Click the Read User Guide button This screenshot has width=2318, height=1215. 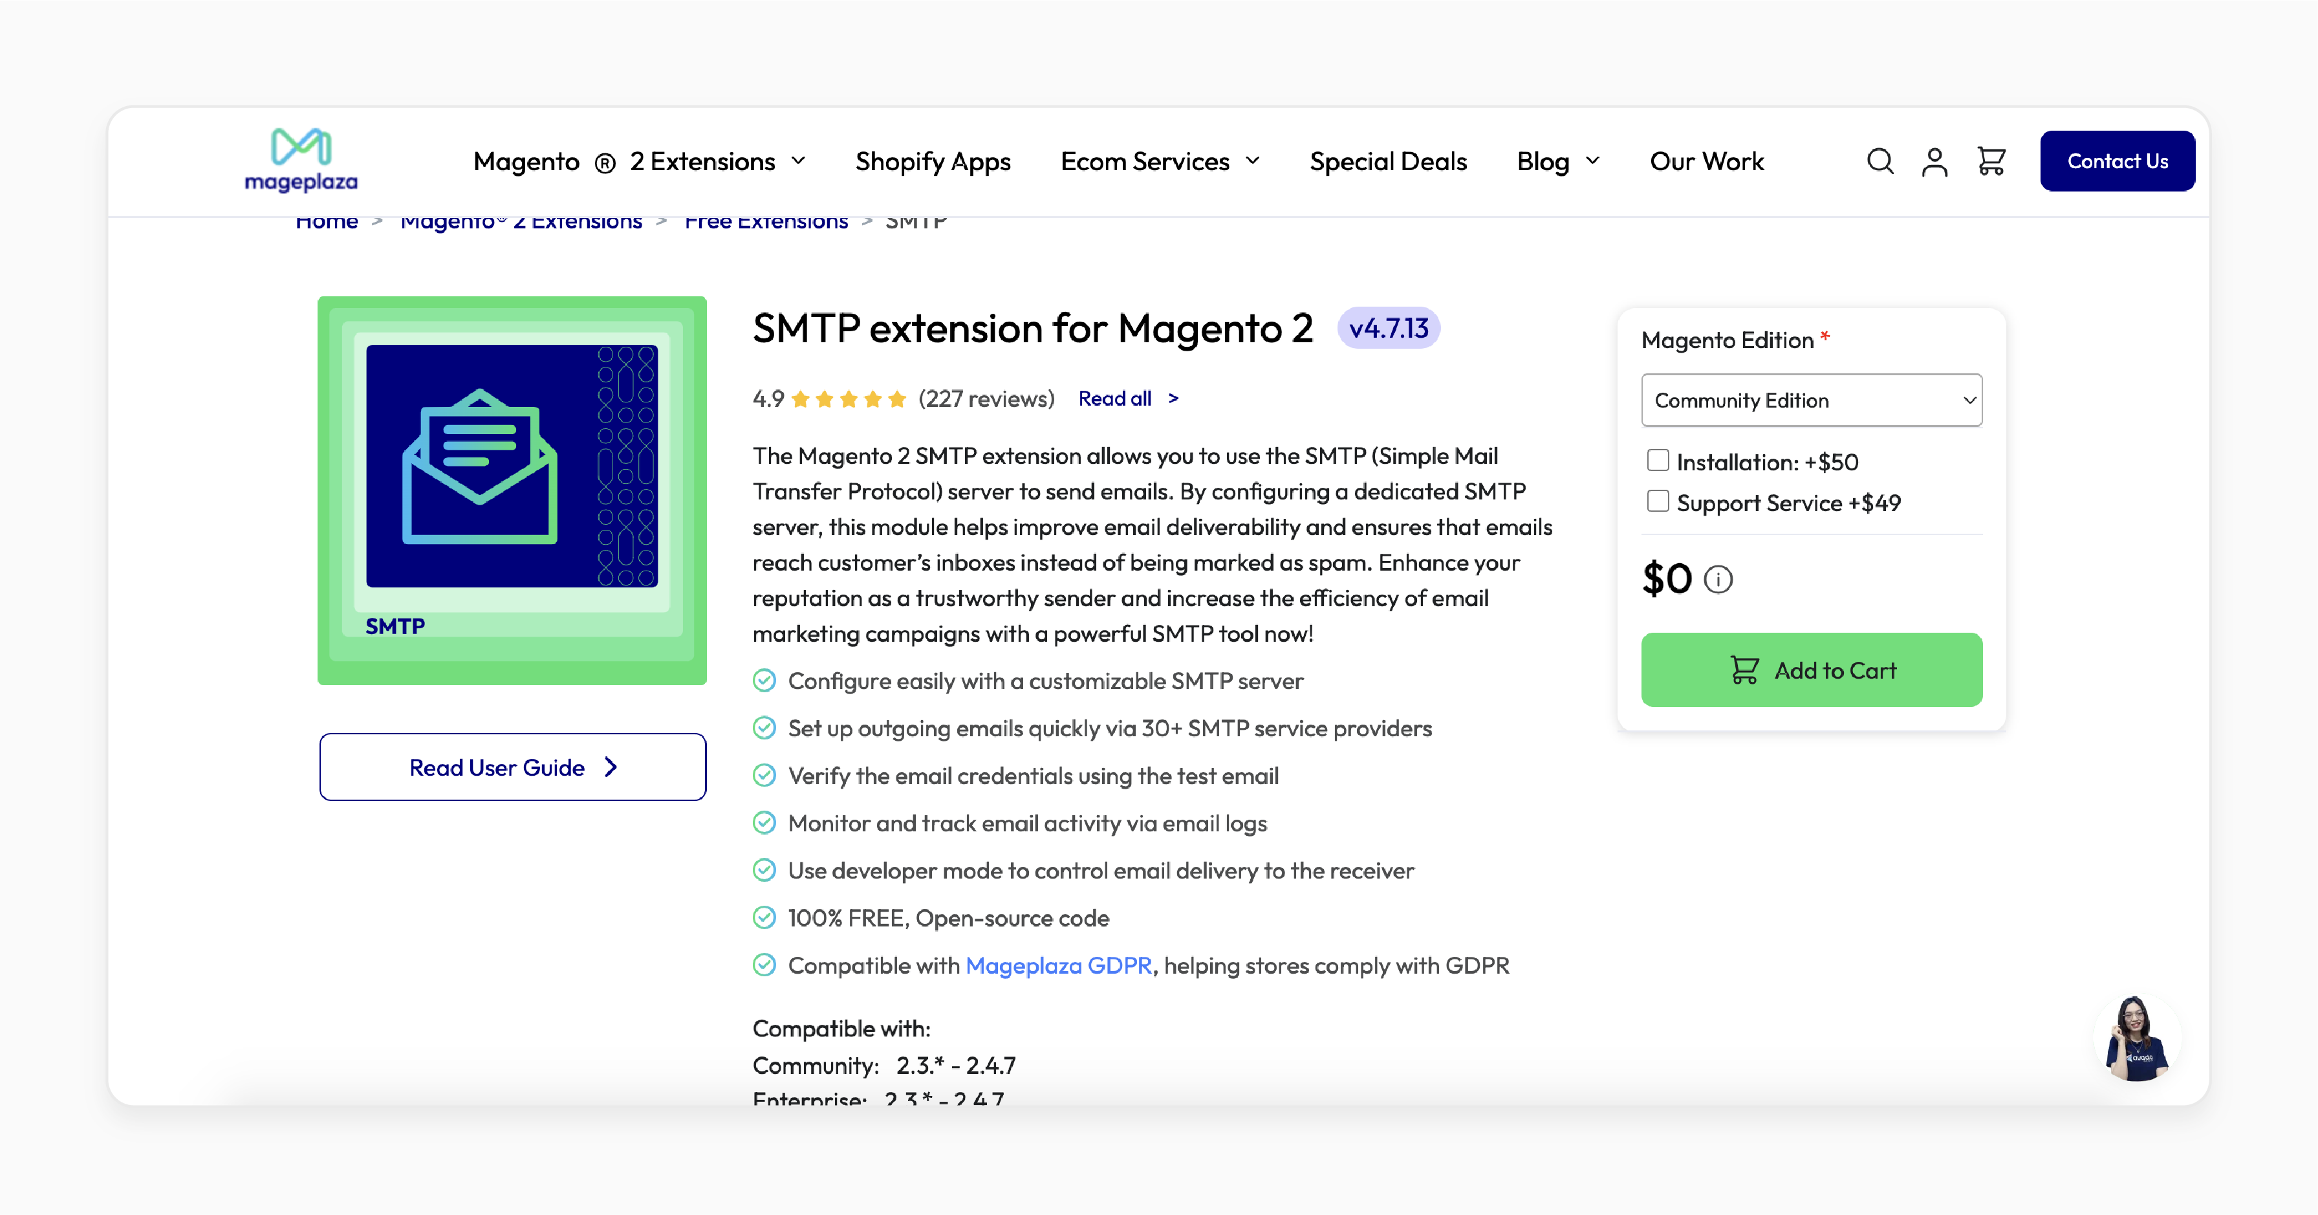(512, 767)
